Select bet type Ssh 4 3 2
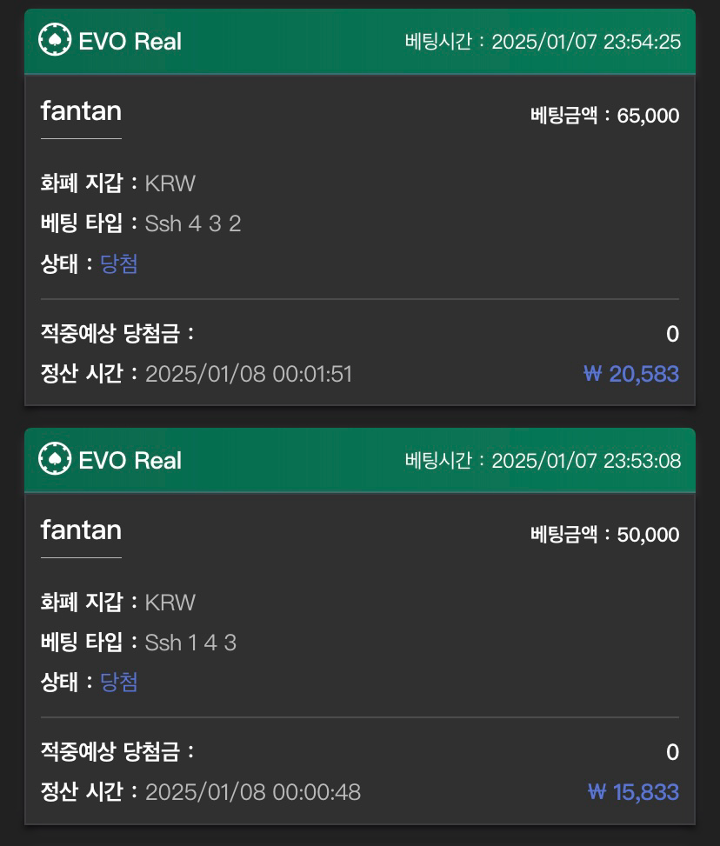The height and width of the screenshot is (846, 720). click(x=192, y=223)
